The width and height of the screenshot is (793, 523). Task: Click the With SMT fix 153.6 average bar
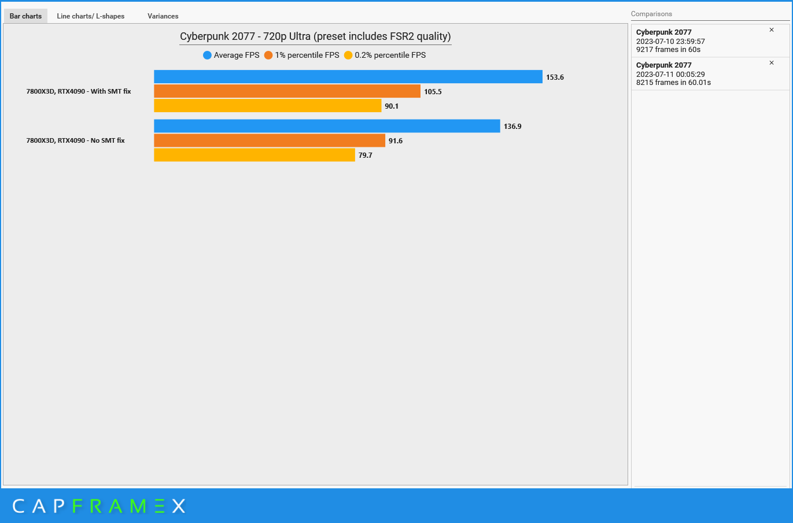point(348,77)
